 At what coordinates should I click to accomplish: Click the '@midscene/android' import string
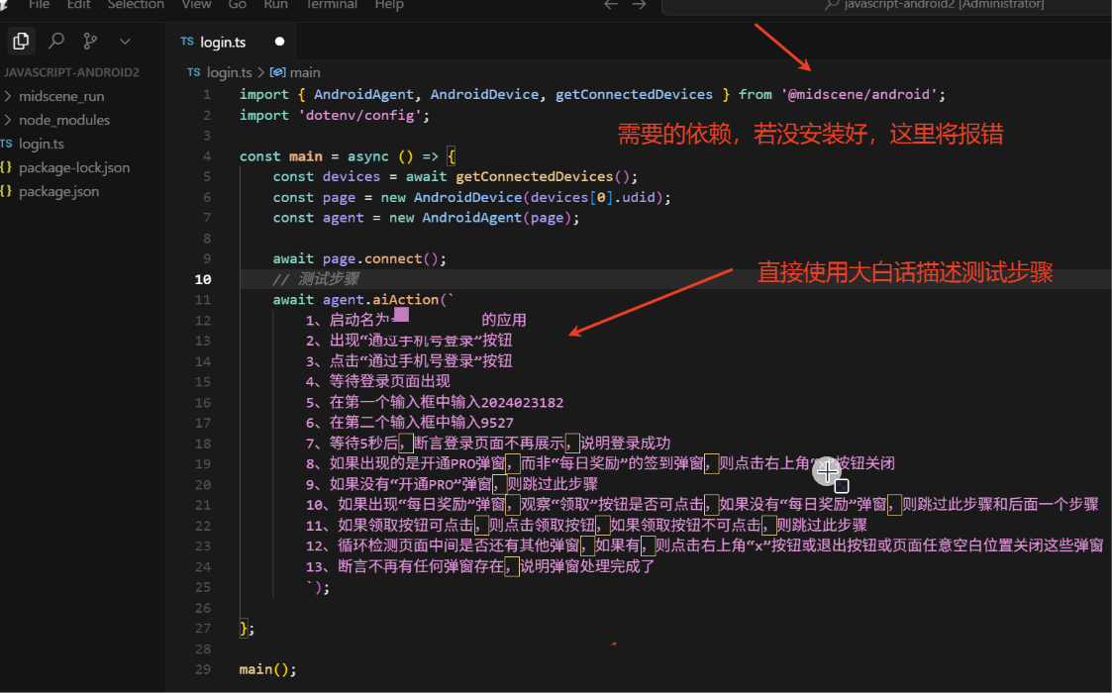tap(859, 94)
